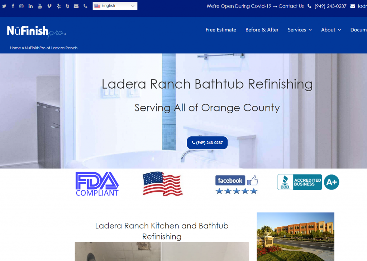The width and height of the screenshot is (367, 261).
Task: Open the Facebook social icon in top bar
Action: click(x=13, y=6)
